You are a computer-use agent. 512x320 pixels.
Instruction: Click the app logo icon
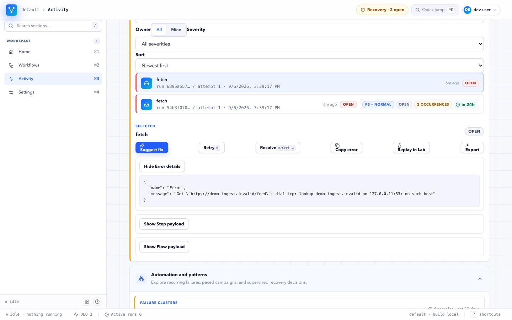pyautogui.click(x=11, y=10)
